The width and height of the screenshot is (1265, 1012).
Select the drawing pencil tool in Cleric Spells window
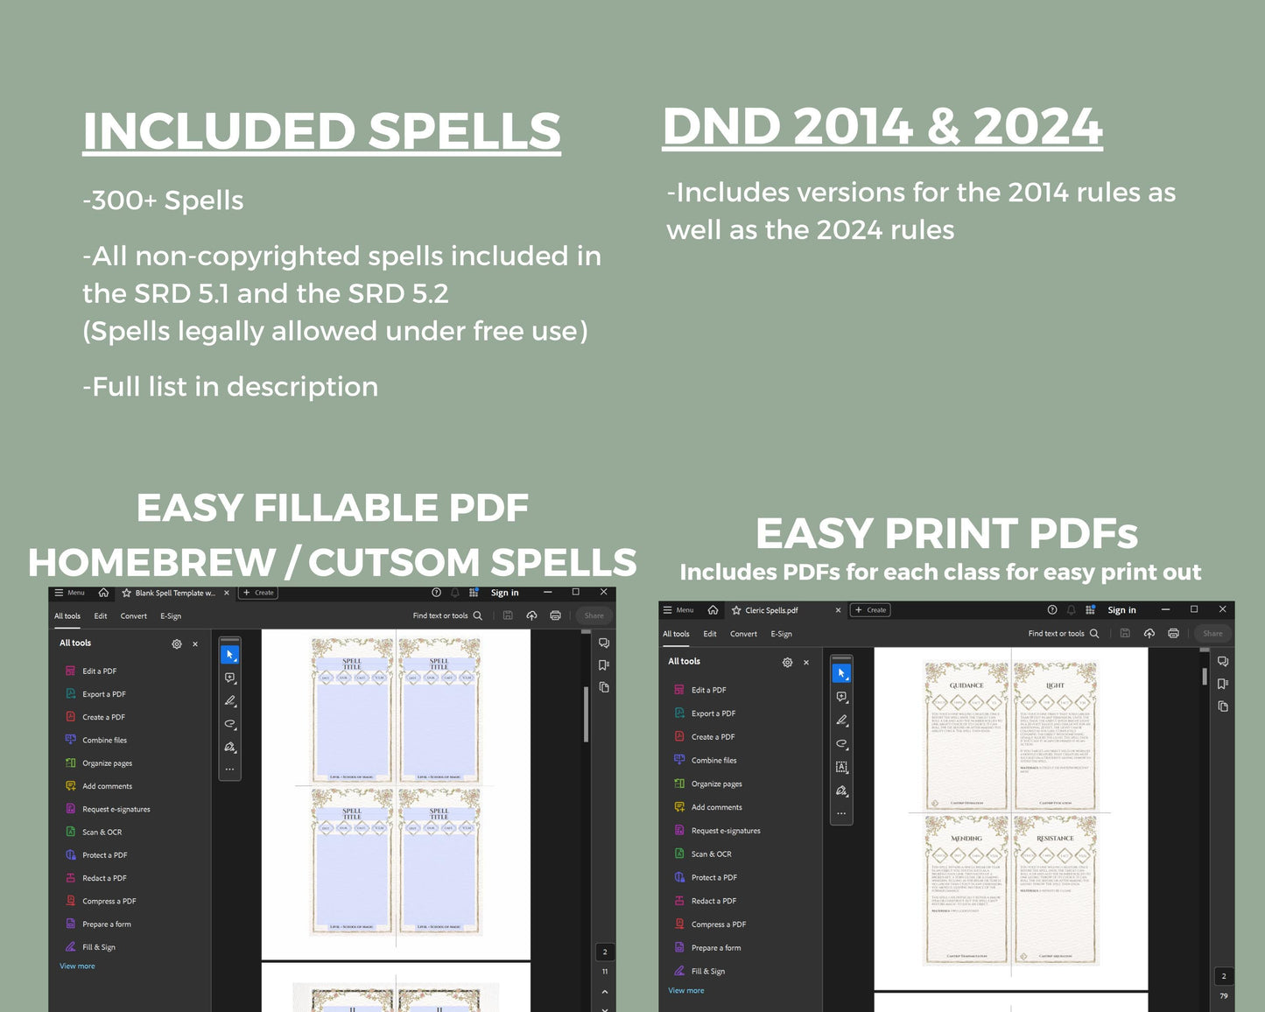[x=842, y=720]
